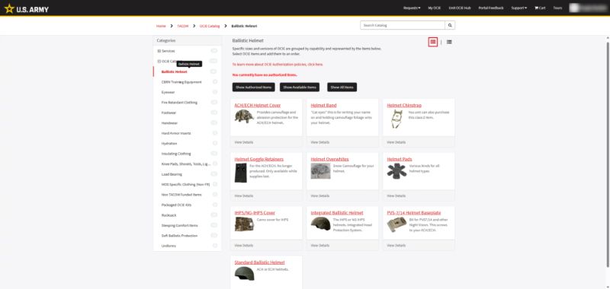Switch to list view layout

449,42
